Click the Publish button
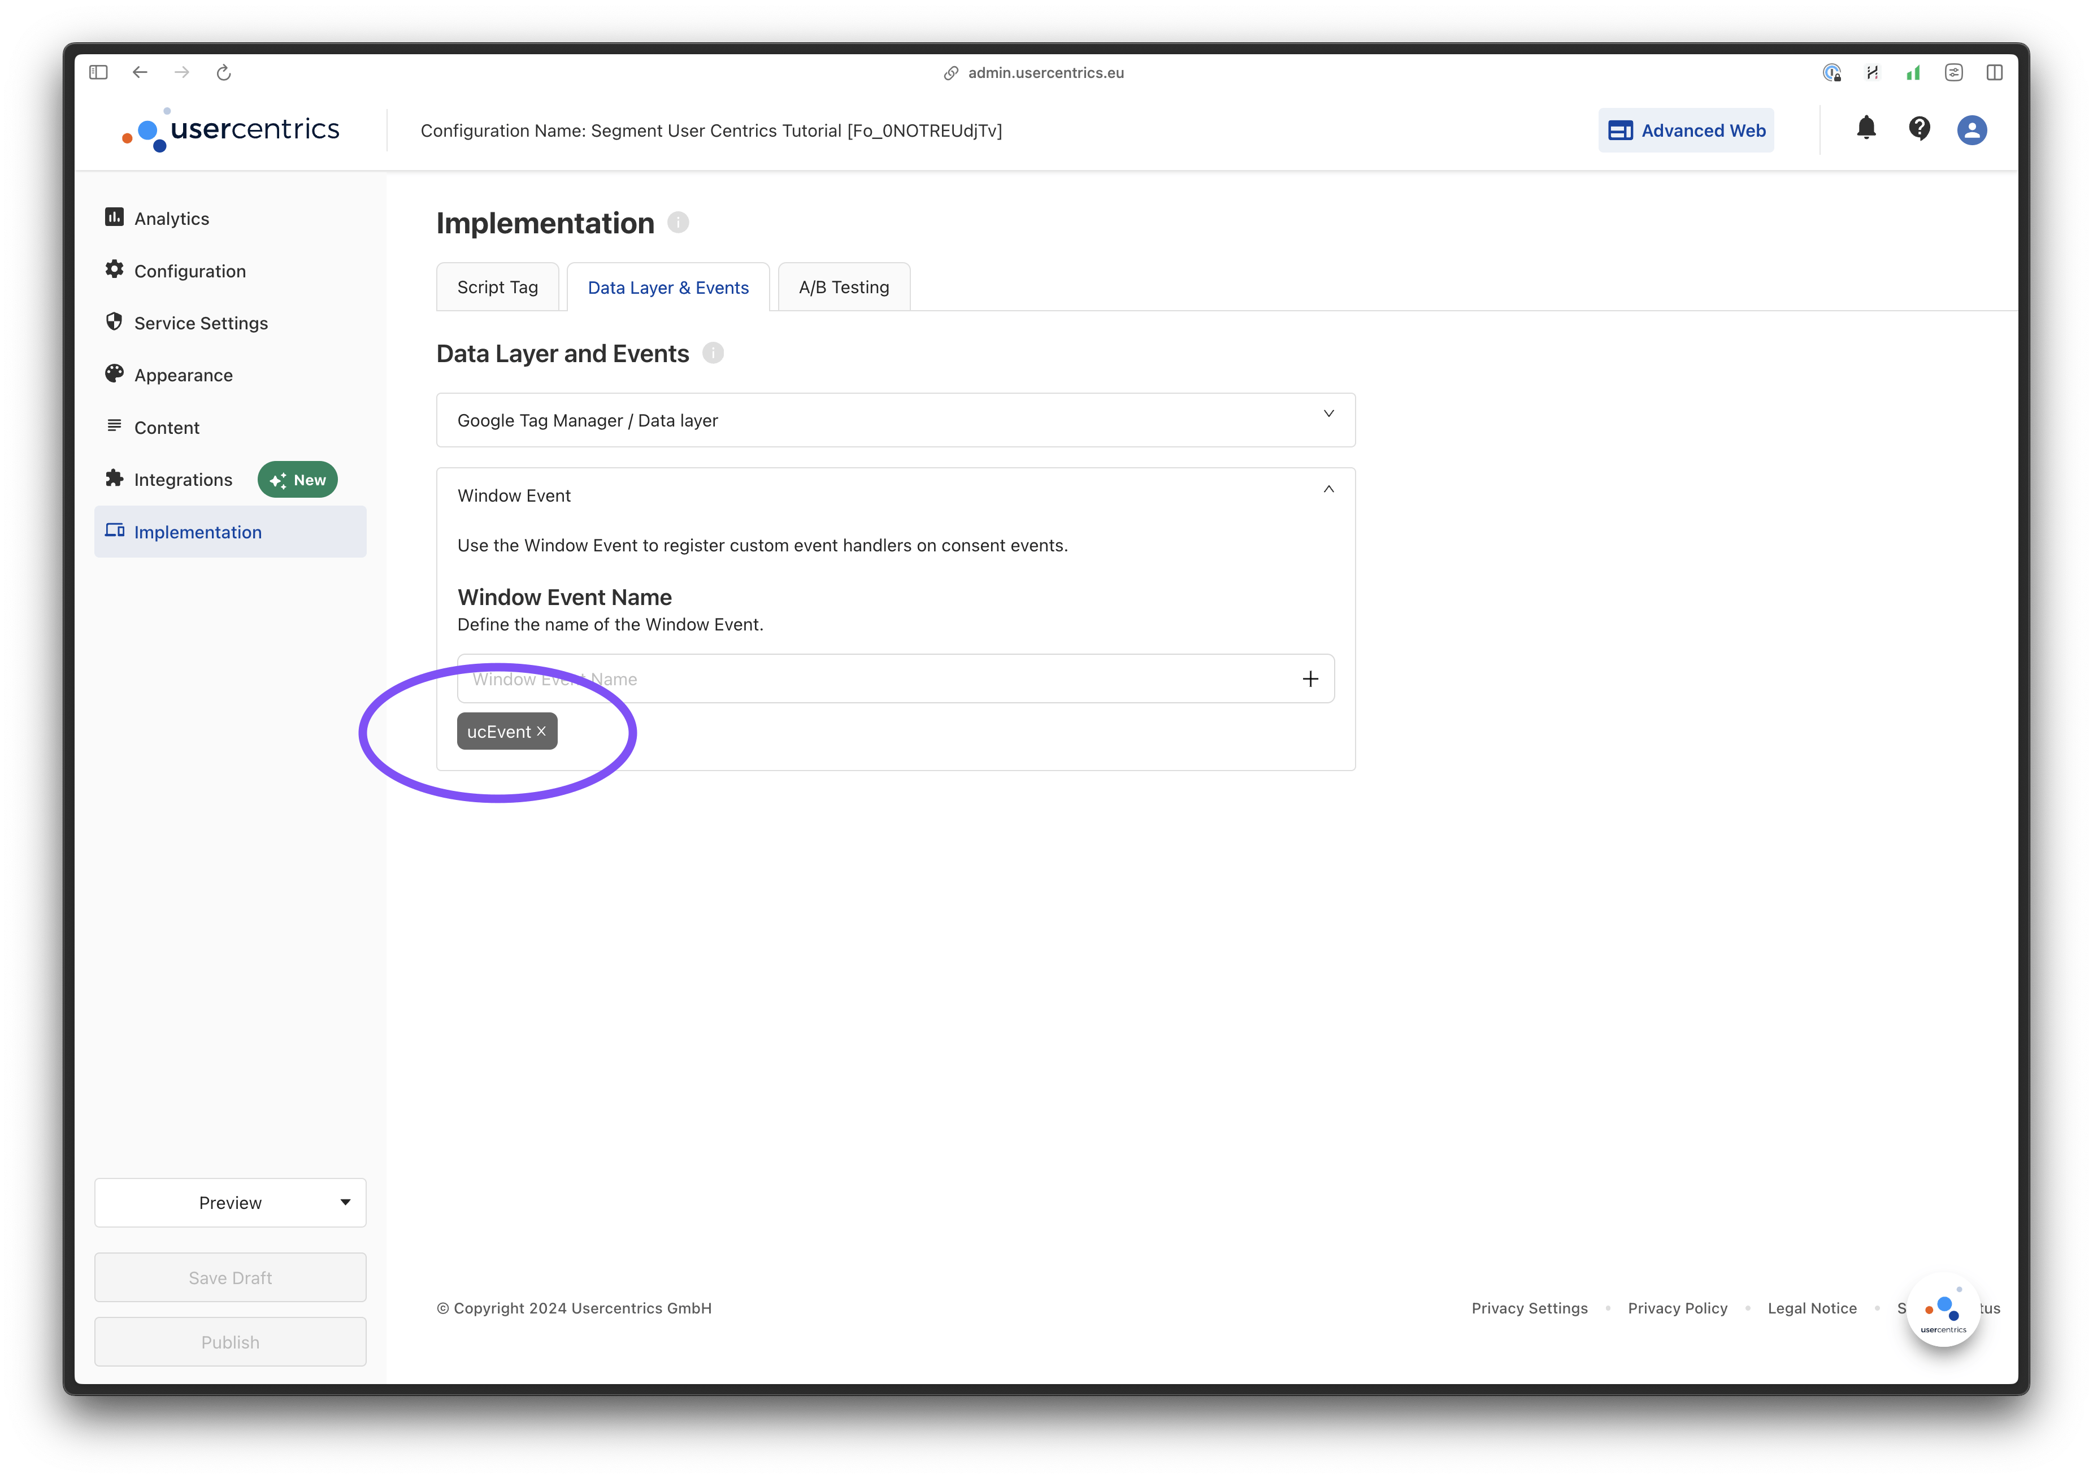The height and width of the screenshot is (1479, 2093). [230, 1341]
